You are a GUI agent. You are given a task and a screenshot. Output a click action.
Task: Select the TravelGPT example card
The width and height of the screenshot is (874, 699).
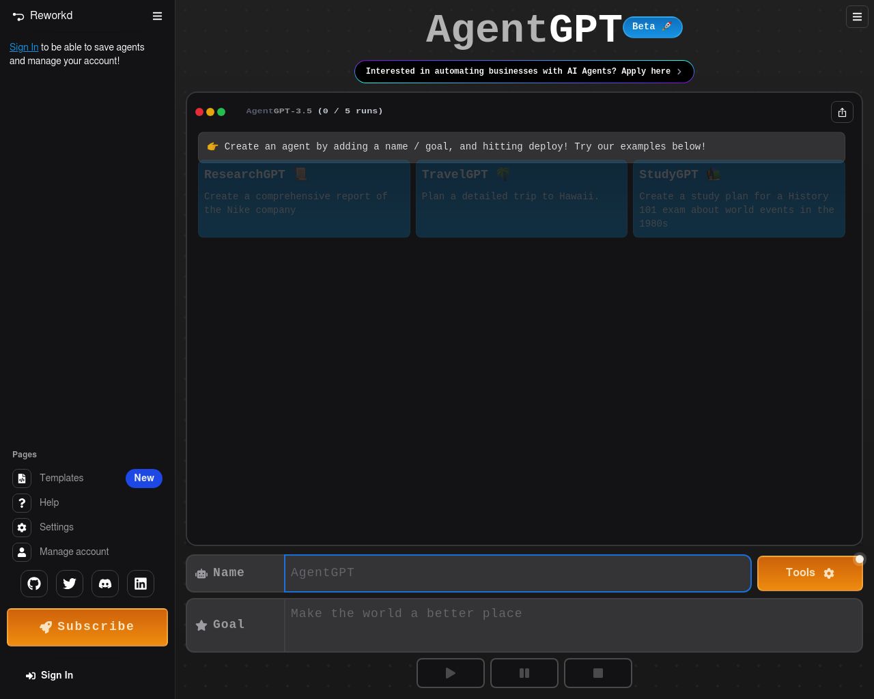[522, 199]
